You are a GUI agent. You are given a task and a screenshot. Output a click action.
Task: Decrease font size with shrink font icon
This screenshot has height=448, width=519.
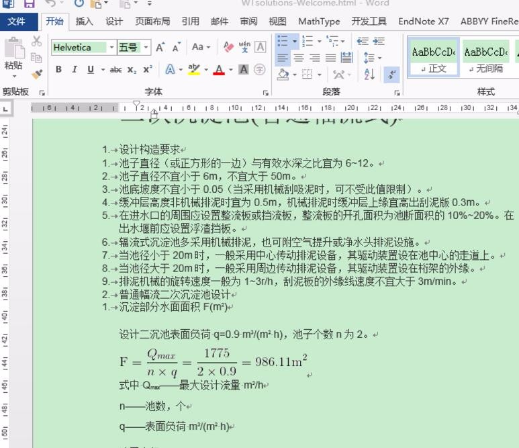[177, 47]
